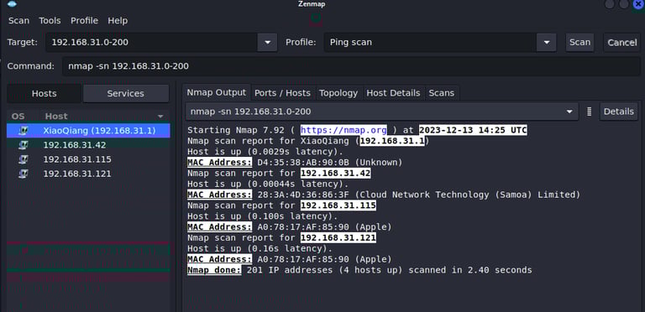
Task: Click the Cloud Network Technology (Samoa) Limited text
Action: click(468, 195)
